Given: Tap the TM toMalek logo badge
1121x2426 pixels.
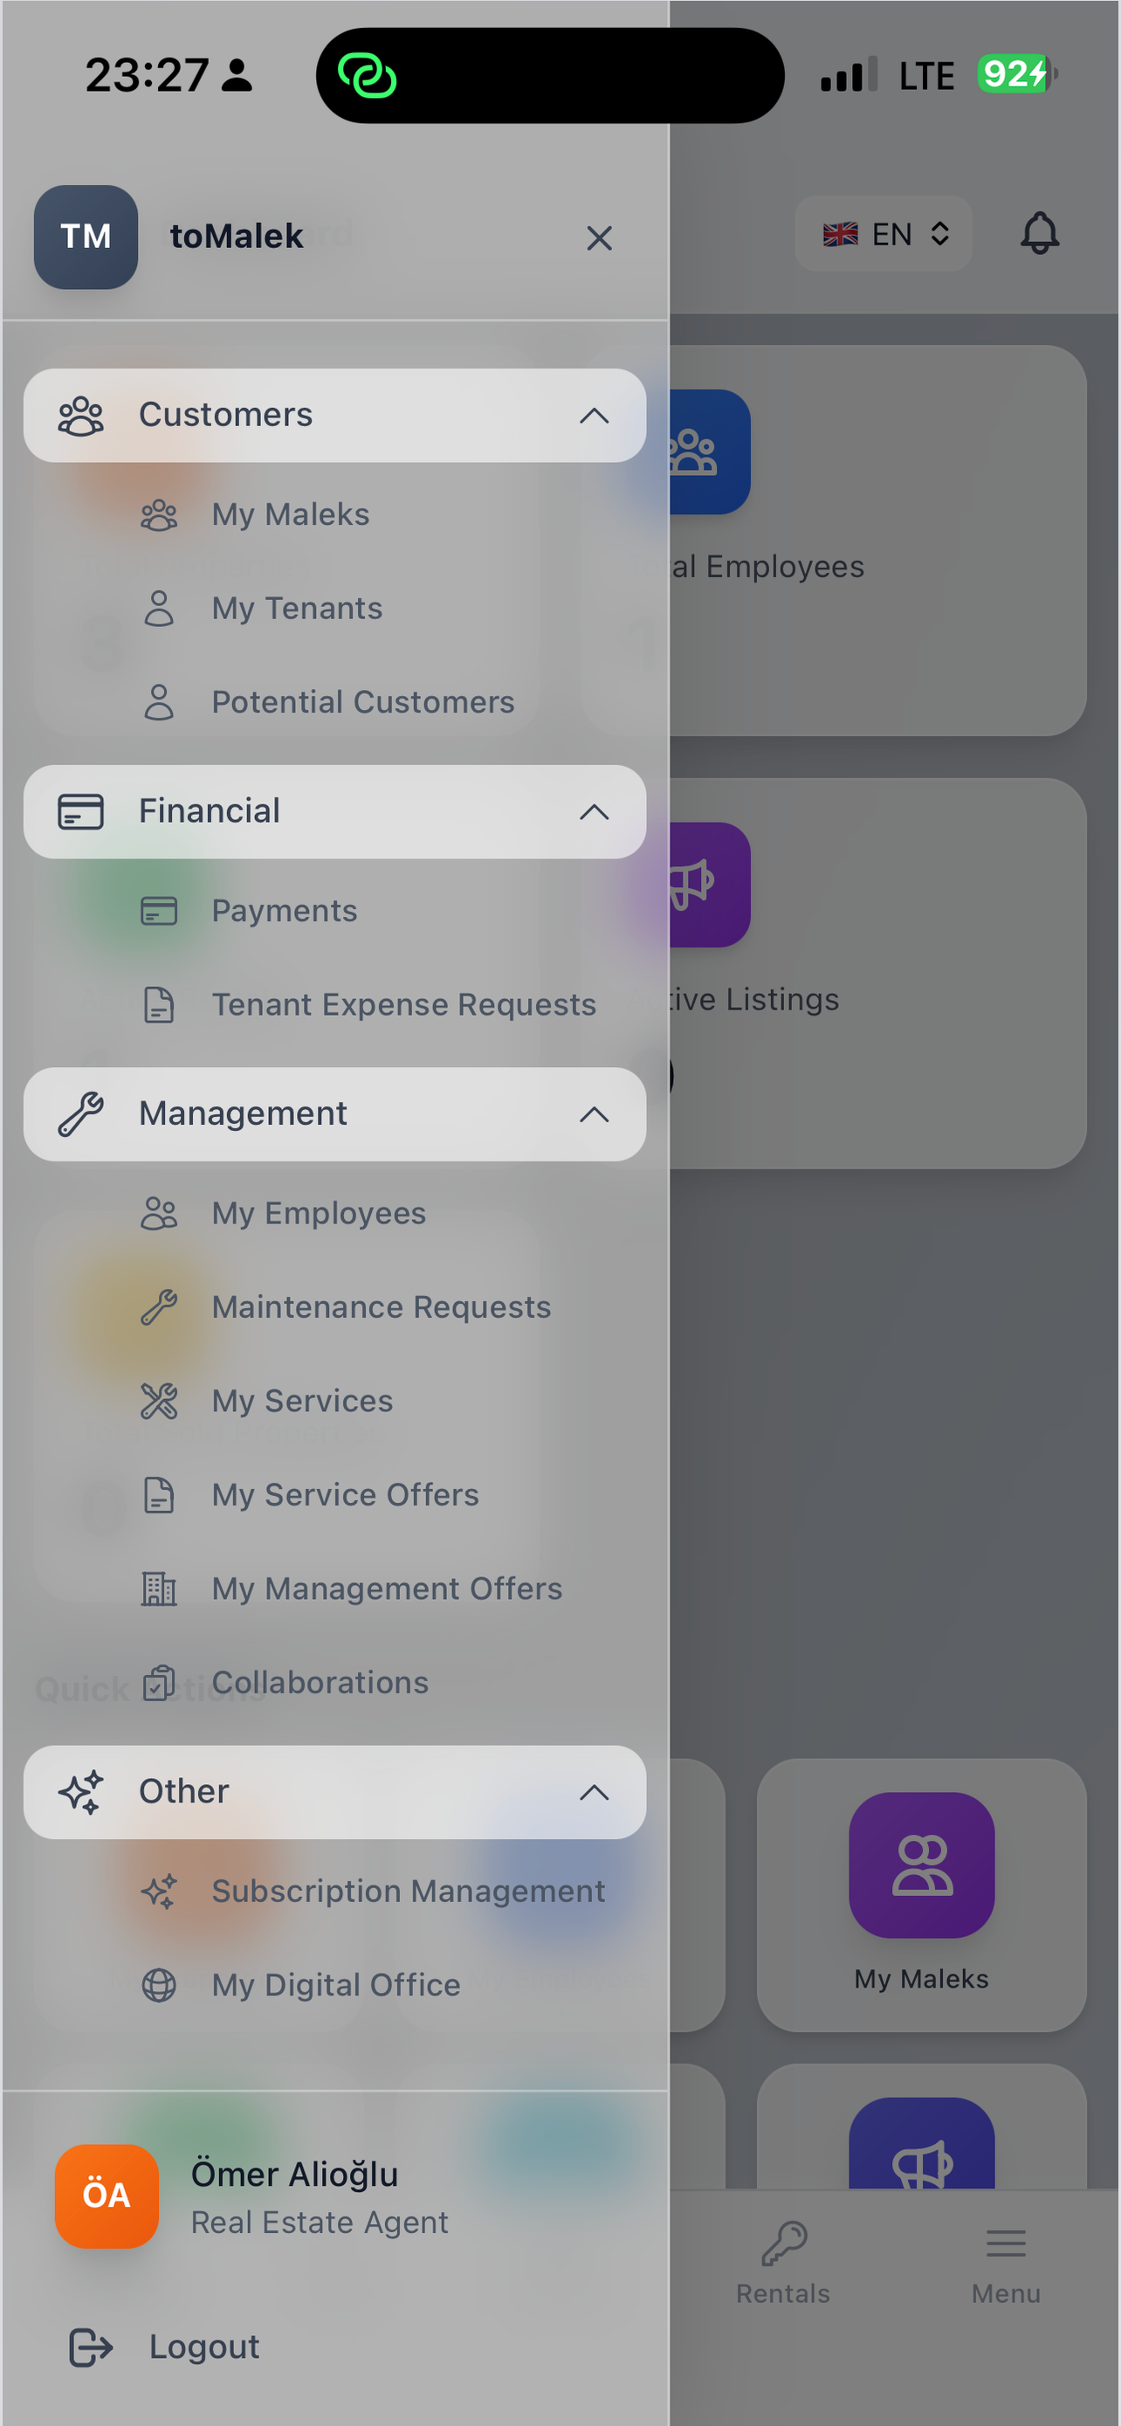Looking at the screenshot, I should [x=86, y=237].
